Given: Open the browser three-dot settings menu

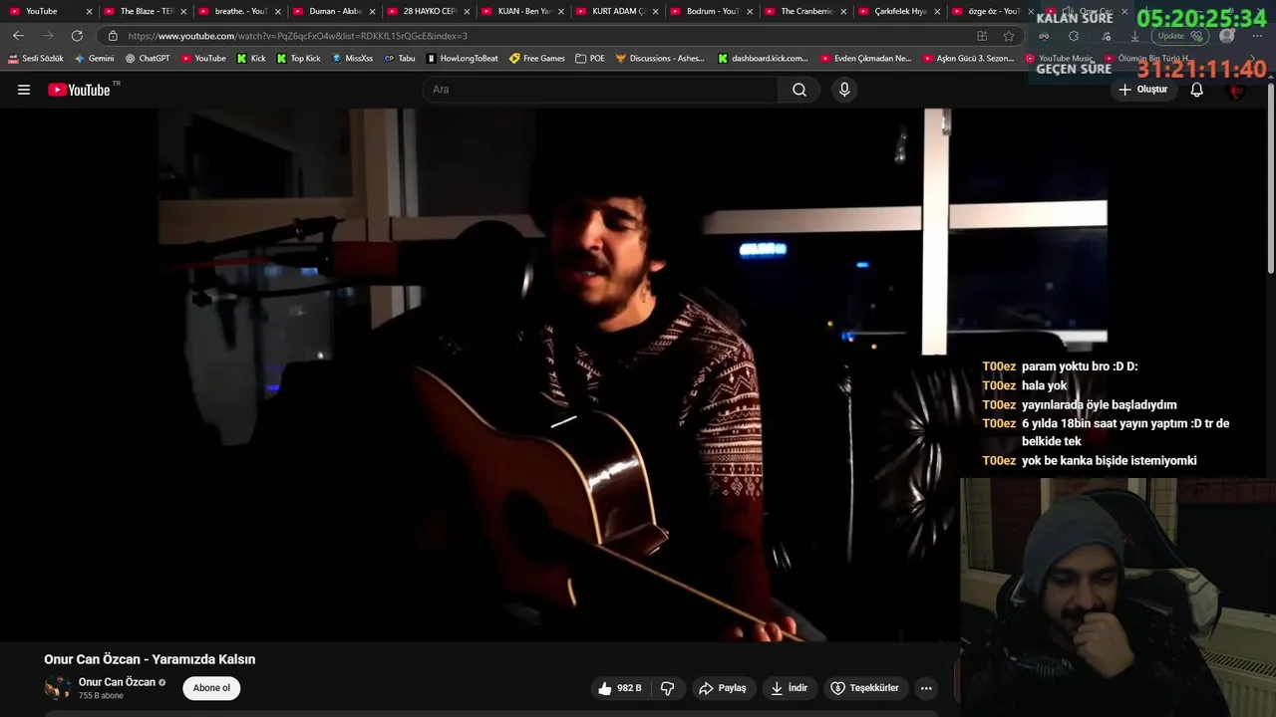Looking at the screenshot, I should [x=1257, y=36].
